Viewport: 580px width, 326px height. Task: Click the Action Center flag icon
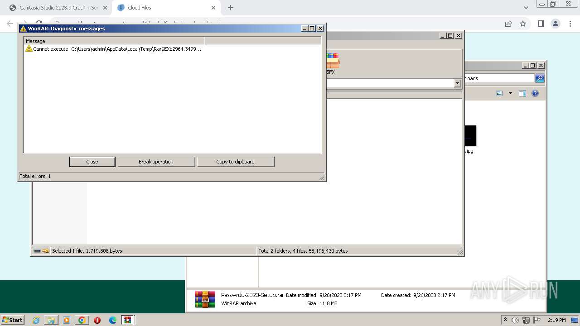537,320
